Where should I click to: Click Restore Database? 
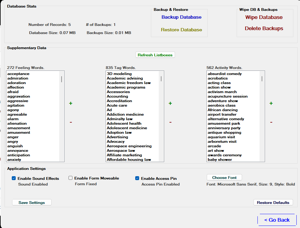181,30
